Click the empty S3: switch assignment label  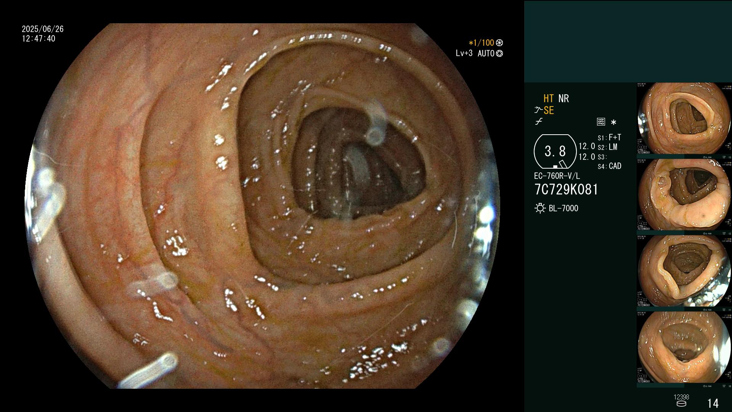tap(602, 157)
